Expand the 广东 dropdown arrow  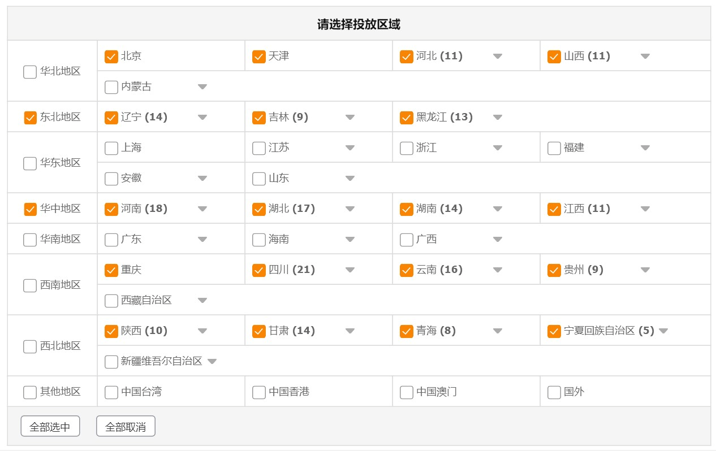point(202,240)
